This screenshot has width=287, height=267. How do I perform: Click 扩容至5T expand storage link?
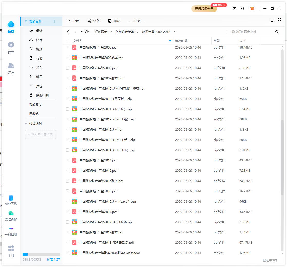tap(53, 260)
